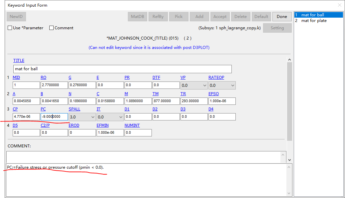This screenshot has width=345, height=198.
Task: Click the Pick button
Action: tap(178, 16)
